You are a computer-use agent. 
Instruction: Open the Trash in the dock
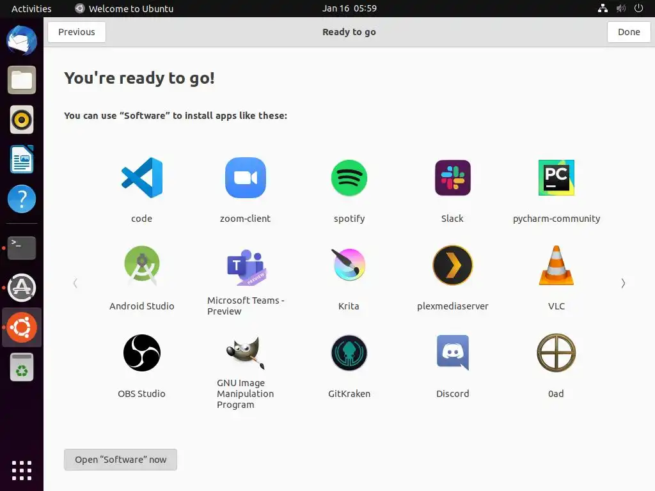point(22,367)
